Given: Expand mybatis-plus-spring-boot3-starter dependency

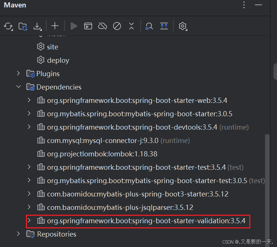Looking at the screenshot, I should 29,194.
